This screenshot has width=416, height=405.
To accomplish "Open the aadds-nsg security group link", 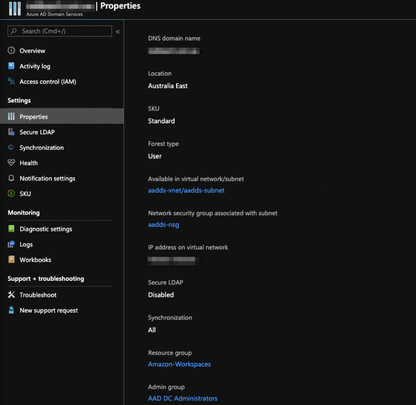I will 163,225.
